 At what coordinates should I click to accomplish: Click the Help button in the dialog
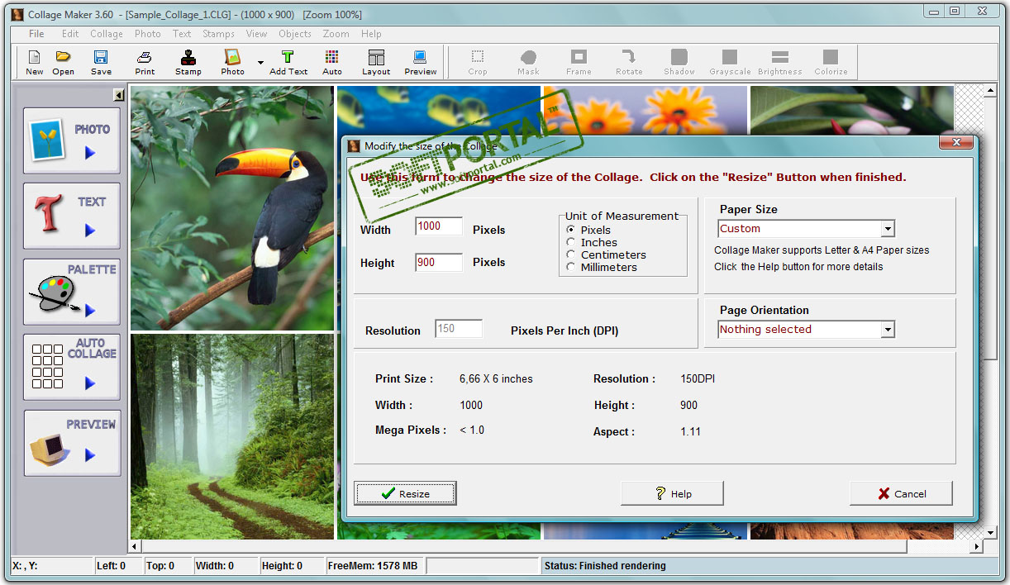coord(672,493)
